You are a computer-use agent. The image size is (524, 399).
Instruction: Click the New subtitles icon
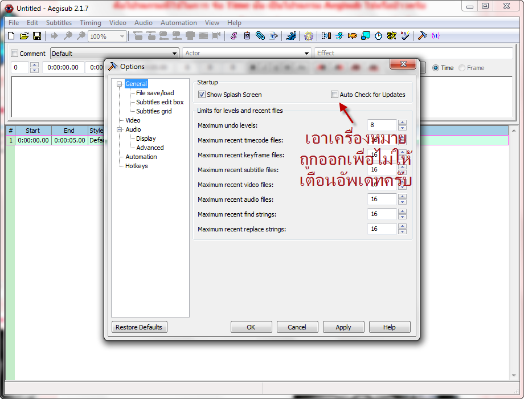tap(11, 36)
